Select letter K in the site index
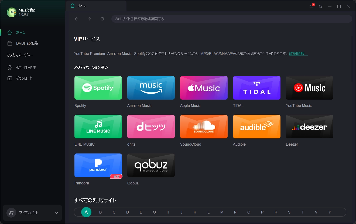Screen dimensions: 356x224 (x=195, y=212)
